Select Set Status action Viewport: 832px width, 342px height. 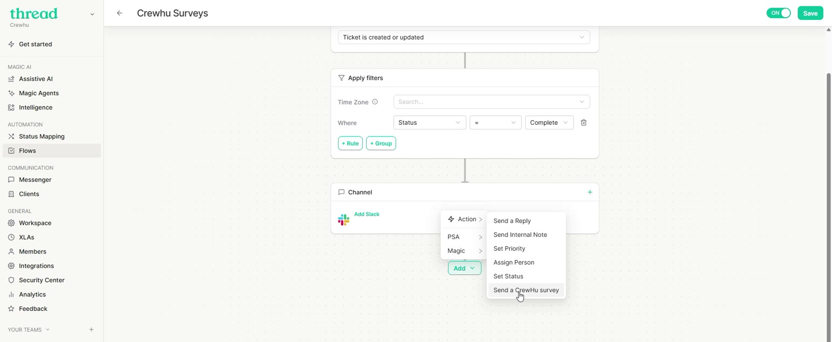pyautogui.click(x=526, y=277)
